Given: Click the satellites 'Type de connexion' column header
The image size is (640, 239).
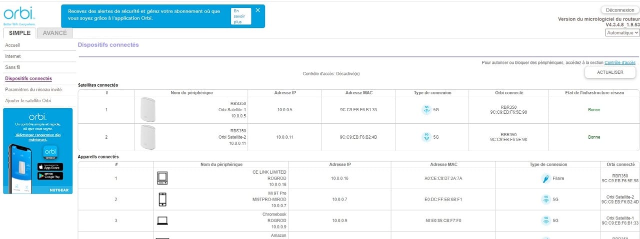Looking at the screenshot, I should coord(432,93).
